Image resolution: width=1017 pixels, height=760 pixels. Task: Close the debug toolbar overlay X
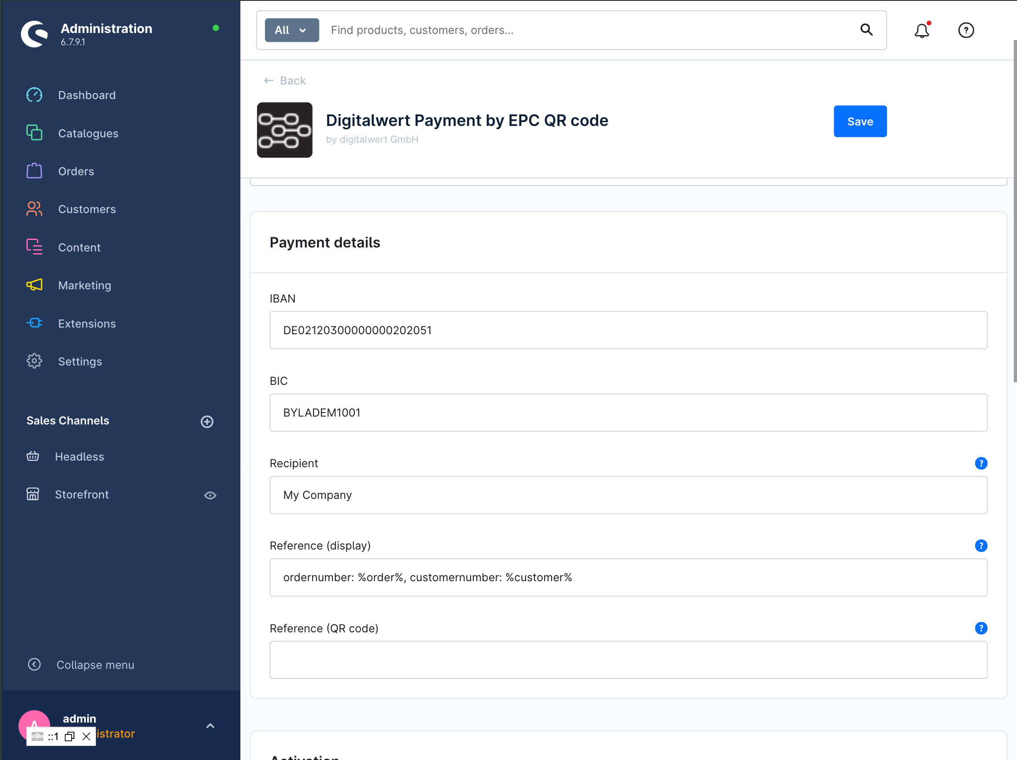pyautogui.click(x=86, y=737)
